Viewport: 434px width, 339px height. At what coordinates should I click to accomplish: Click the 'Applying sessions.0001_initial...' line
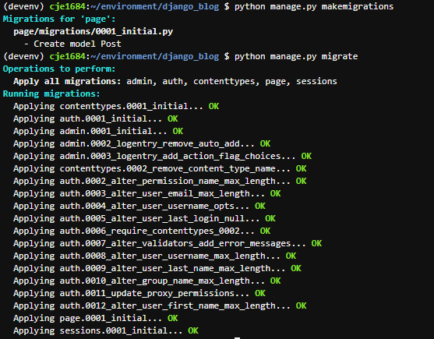[x=106, y=330]
